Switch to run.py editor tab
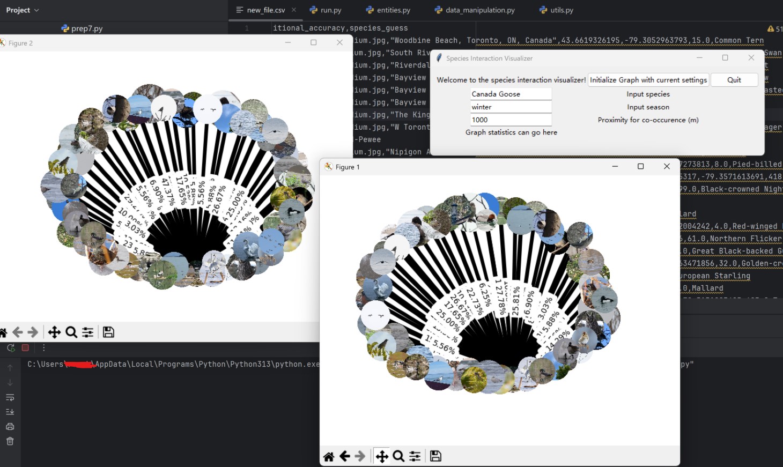This screenshot has height=467, width=783. [326, 10]
